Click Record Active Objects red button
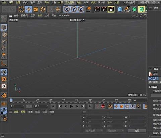Image resolution: width=161 pixels, height=138 pixels. (103, 106)
